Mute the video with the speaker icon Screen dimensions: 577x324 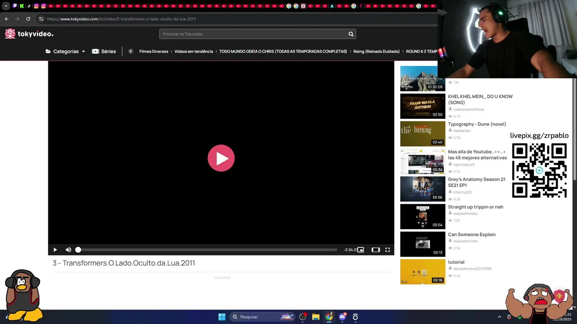coord(68,250)
